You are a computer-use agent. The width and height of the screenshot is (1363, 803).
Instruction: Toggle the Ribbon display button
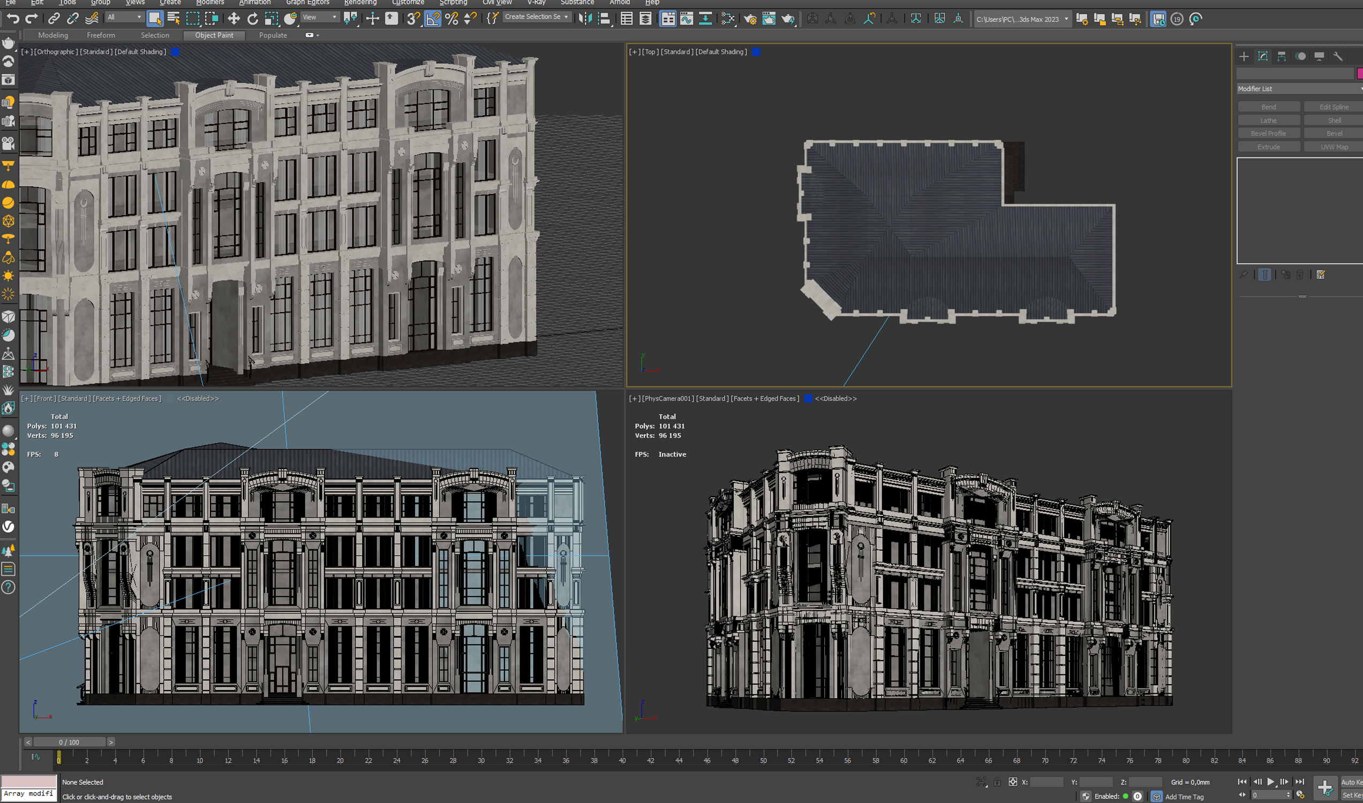tap(668, 19)
